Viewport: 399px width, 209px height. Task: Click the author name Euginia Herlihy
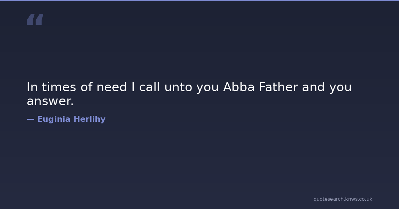71,119
